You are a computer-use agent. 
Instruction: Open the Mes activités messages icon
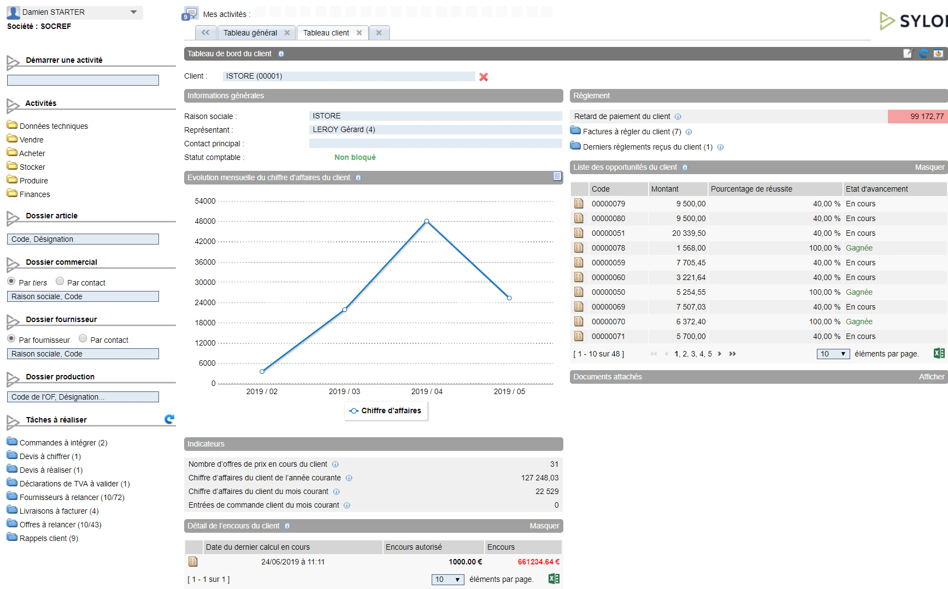coord(191,13)
